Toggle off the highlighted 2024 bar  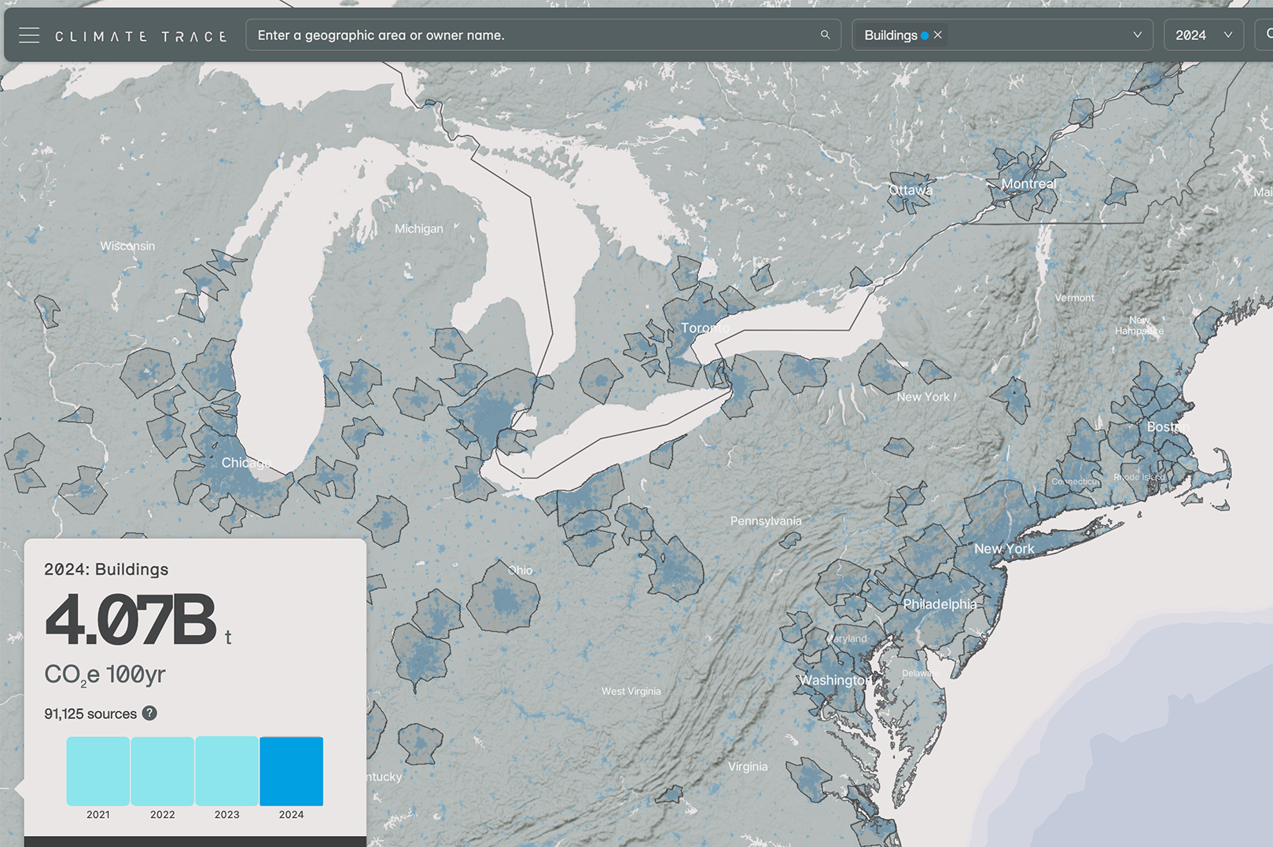pos(292,772)
